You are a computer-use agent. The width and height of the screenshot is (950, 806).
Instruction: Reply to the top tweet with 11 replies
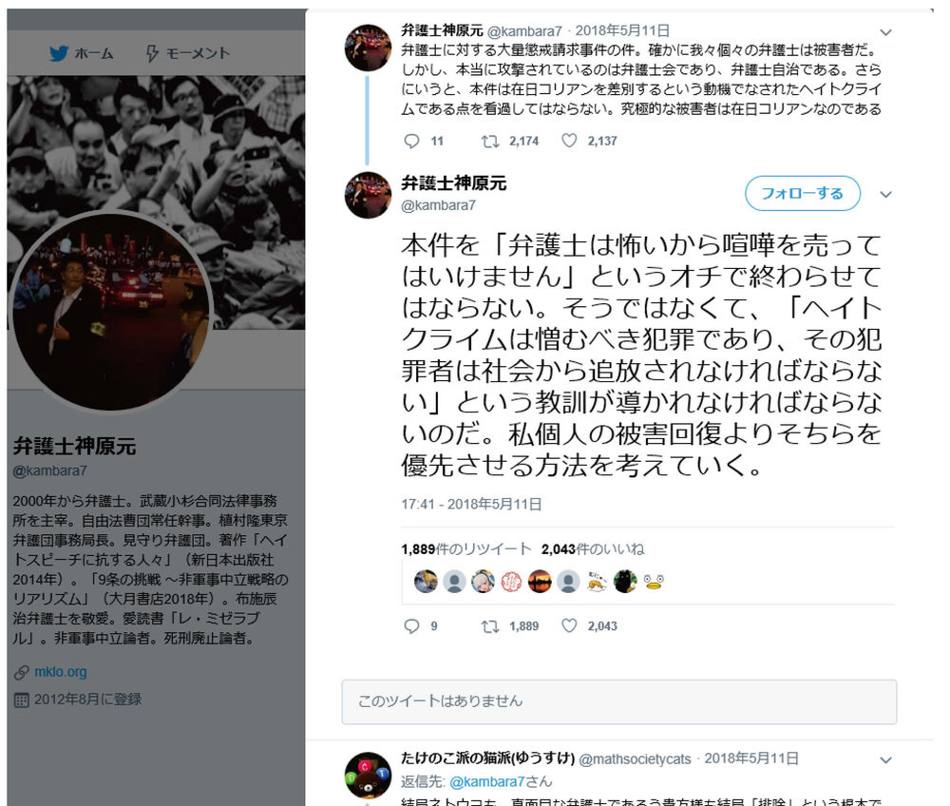click(412, 142)
